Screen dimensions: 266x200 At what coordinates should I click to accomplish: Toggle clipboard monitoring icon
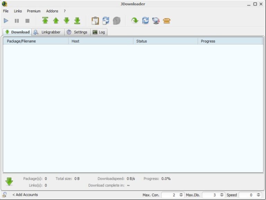coord(95,21)
